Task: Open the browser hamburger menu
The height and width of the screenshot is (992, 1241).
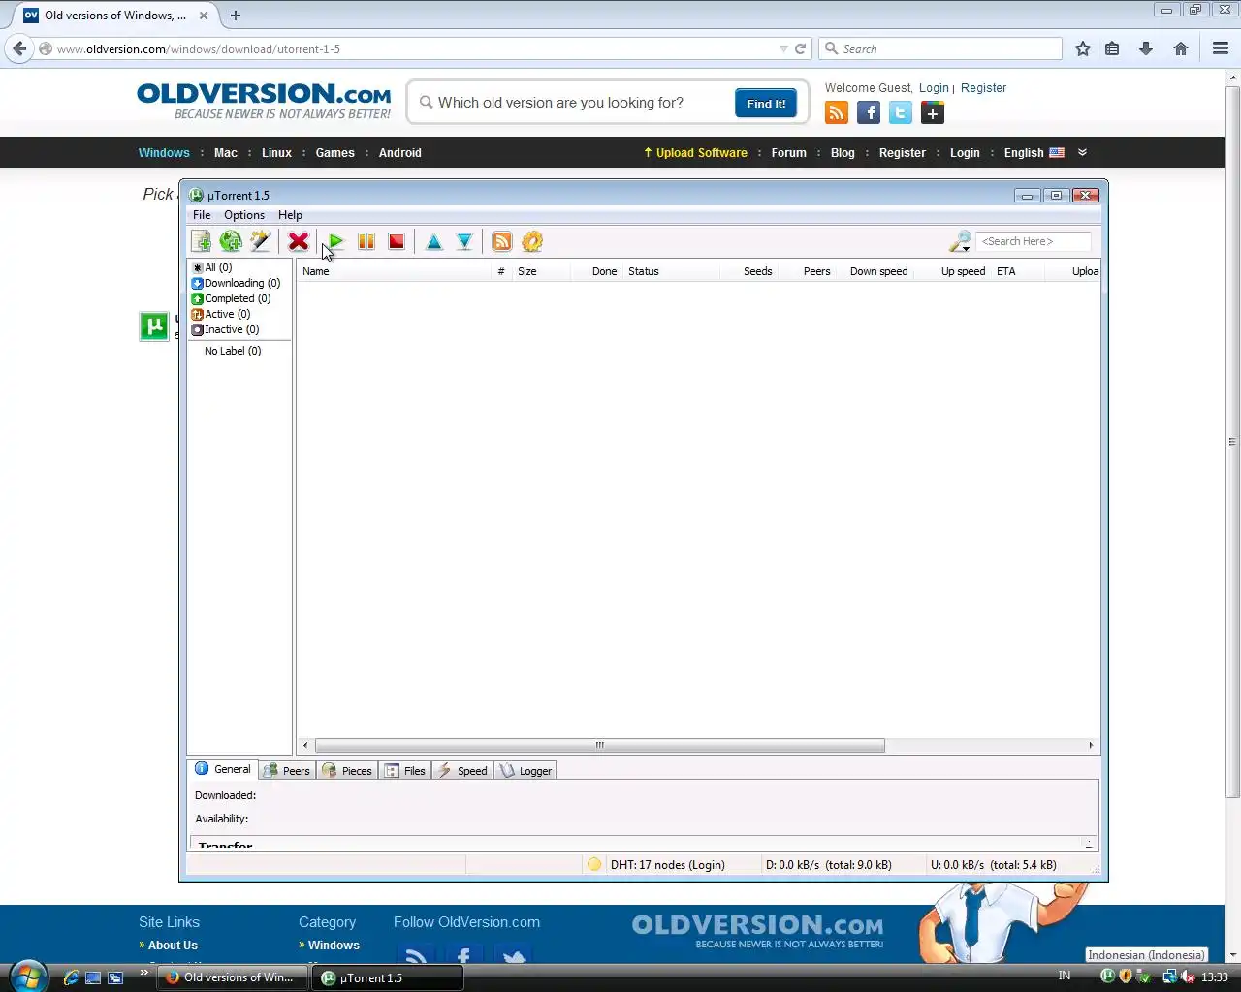Action: click(1221, 48)
